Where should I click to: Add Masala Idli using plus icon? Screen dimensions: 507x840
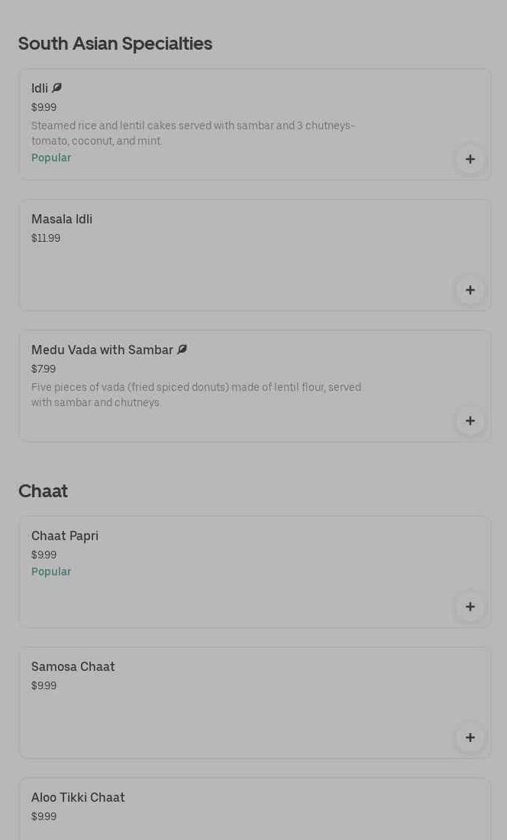pyautogui.click(x=470, y=290)
